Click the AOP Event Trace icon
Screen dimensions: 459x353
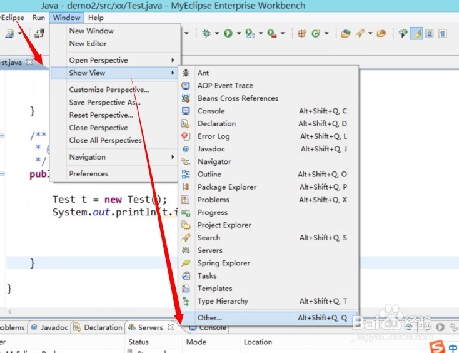point(186,86)
